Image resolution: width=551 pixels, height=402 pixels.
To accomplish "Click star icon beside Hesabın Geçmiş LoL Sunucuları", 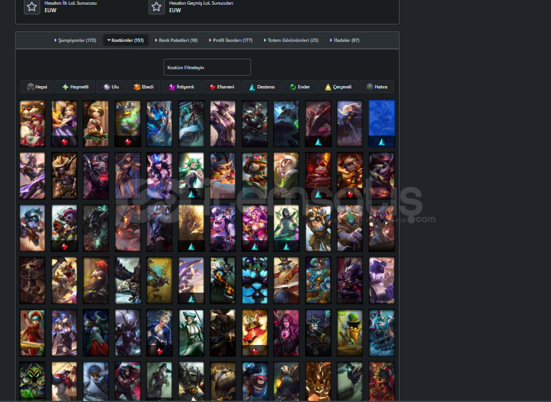I will pyautogui.click(x=156, y=6).
